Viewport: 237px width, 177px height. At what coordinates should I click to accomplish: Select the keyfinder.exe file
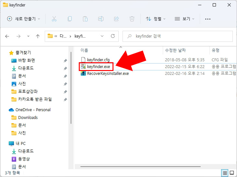pos(99,67)
